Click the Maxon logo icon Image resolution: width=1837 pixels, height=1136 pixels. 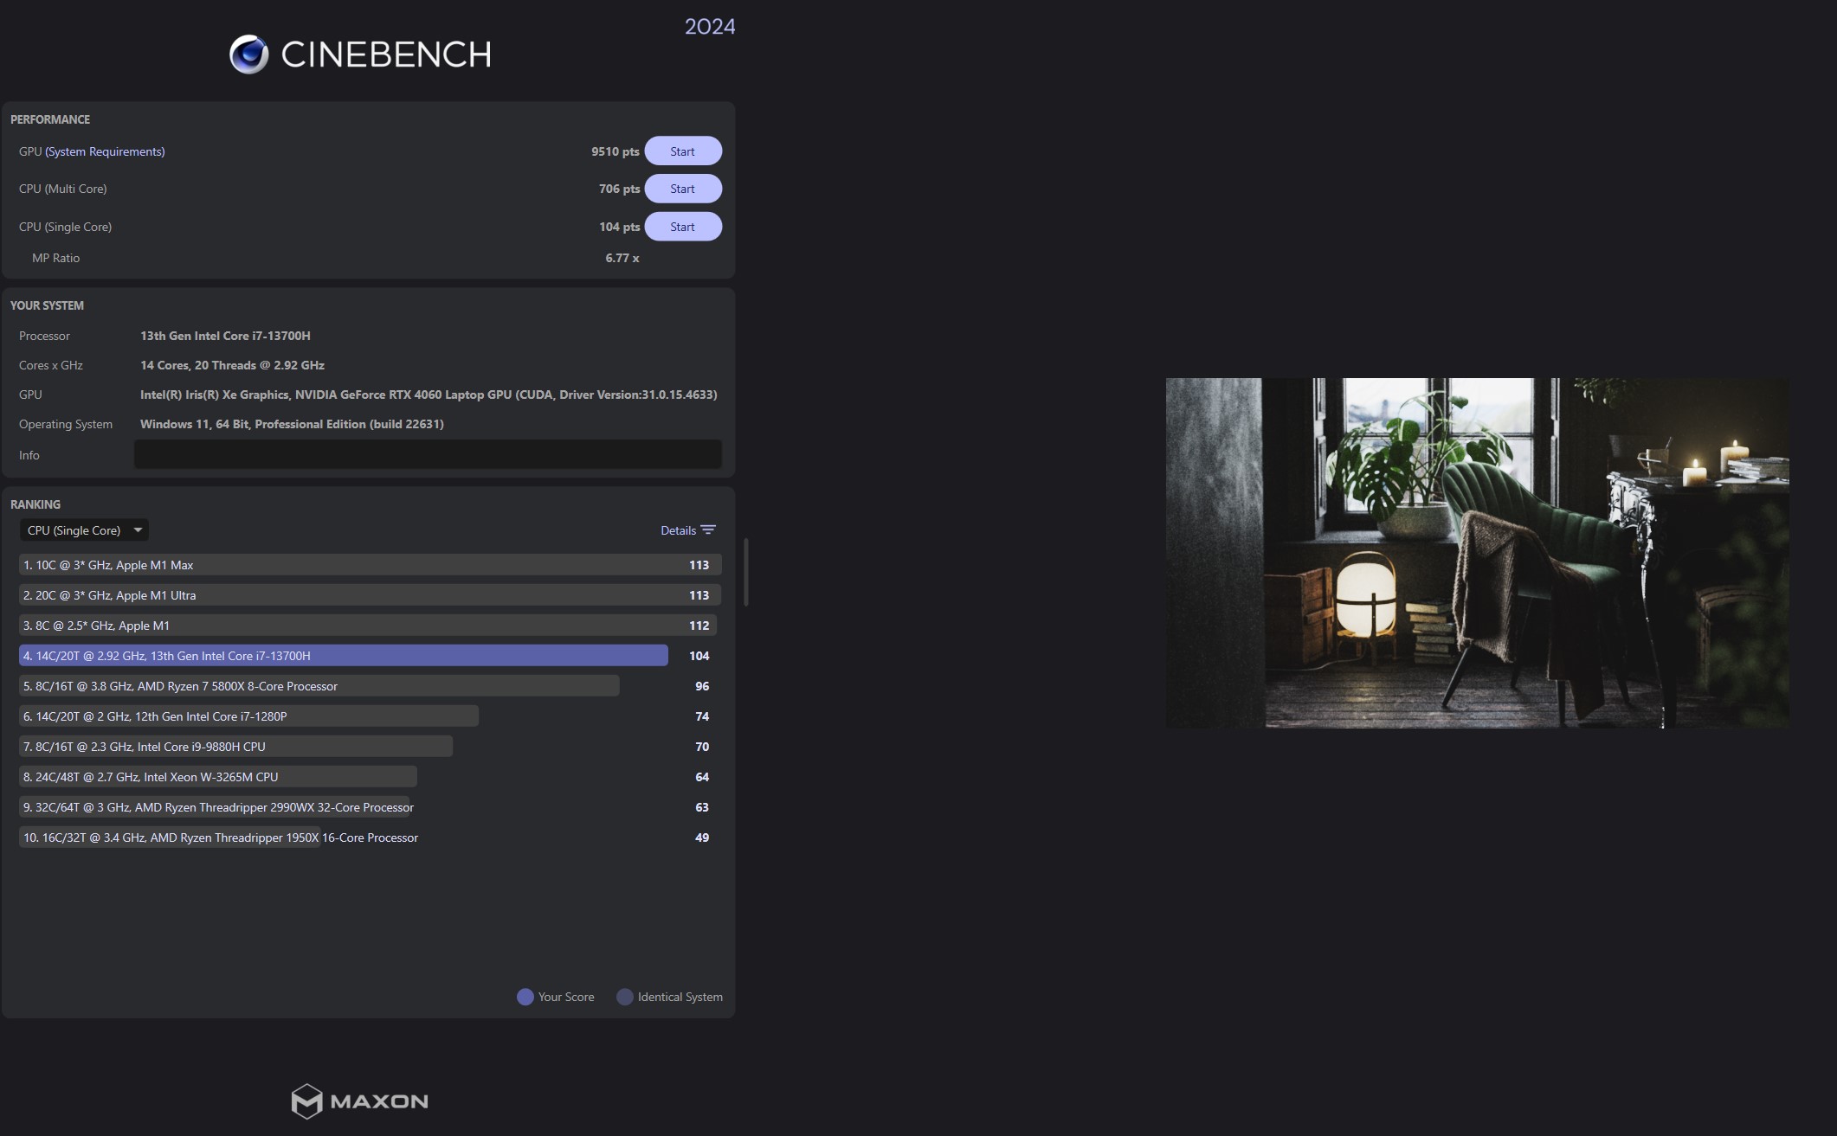pos(306,1101)
